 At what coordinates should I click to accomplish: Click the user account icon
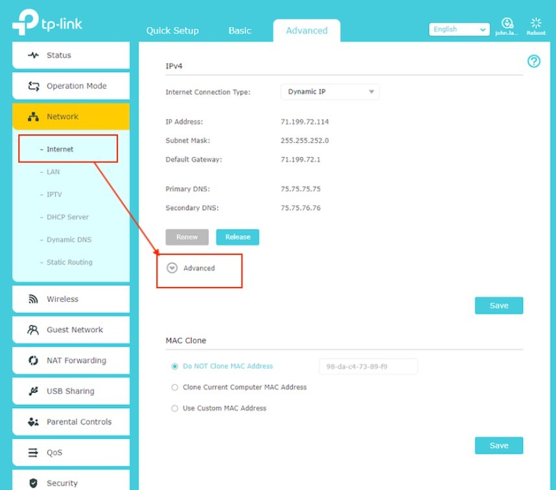tap(507, 23)
